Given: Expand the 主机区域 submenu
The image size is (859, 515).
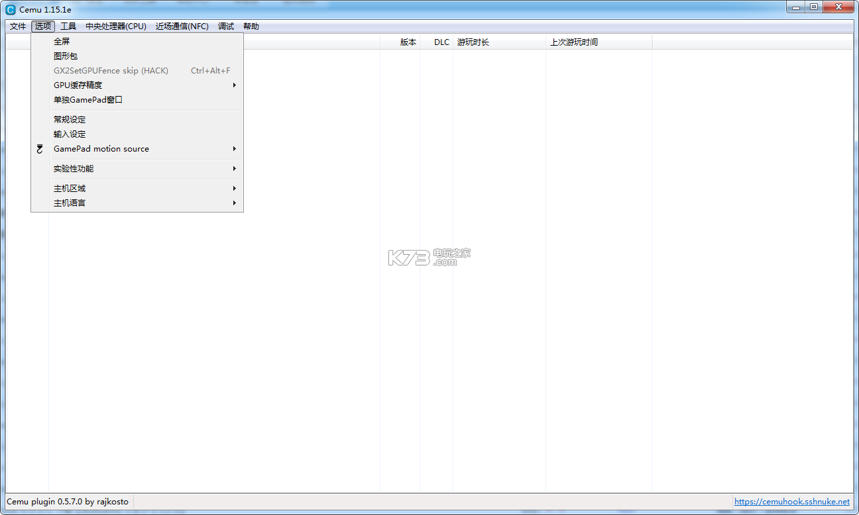Looking at the screenshot, I should click(x=137, y=189).
